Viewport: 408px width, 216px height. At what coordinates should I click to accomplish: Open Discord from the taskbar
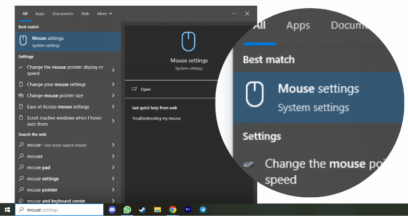pos(112,210)
